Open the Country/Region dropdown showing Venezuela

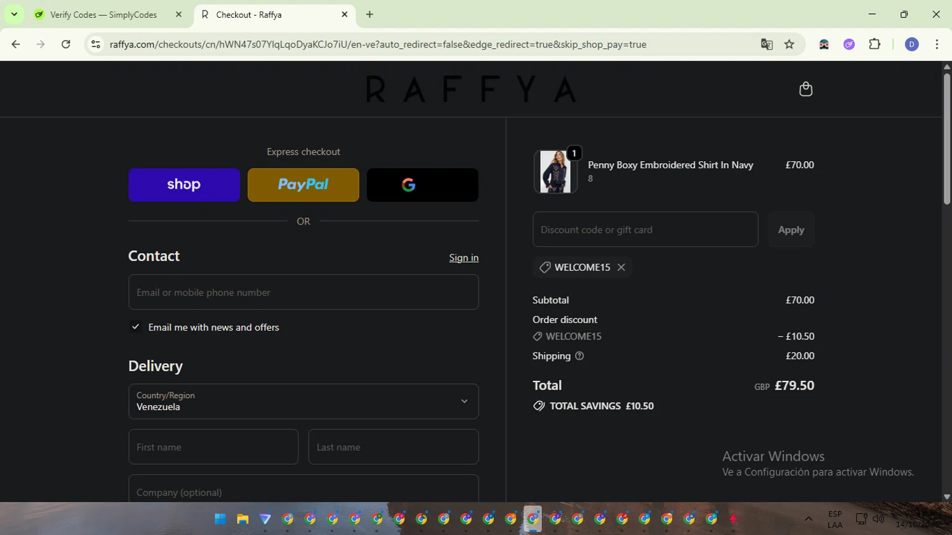[x=303, y=401]
